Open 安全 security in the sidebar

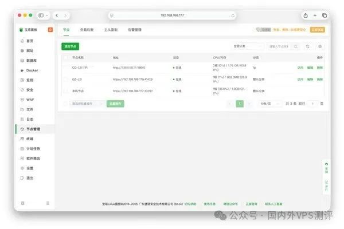(x=30, y=90)
